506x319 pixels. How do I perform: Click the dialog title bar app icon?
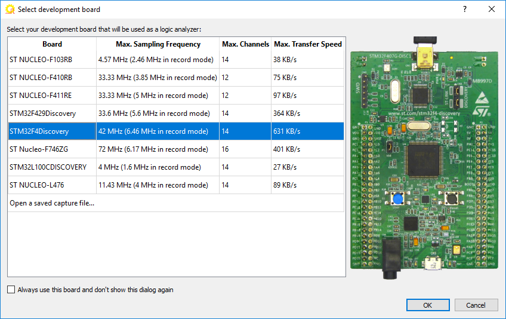[x=10, y=10]
